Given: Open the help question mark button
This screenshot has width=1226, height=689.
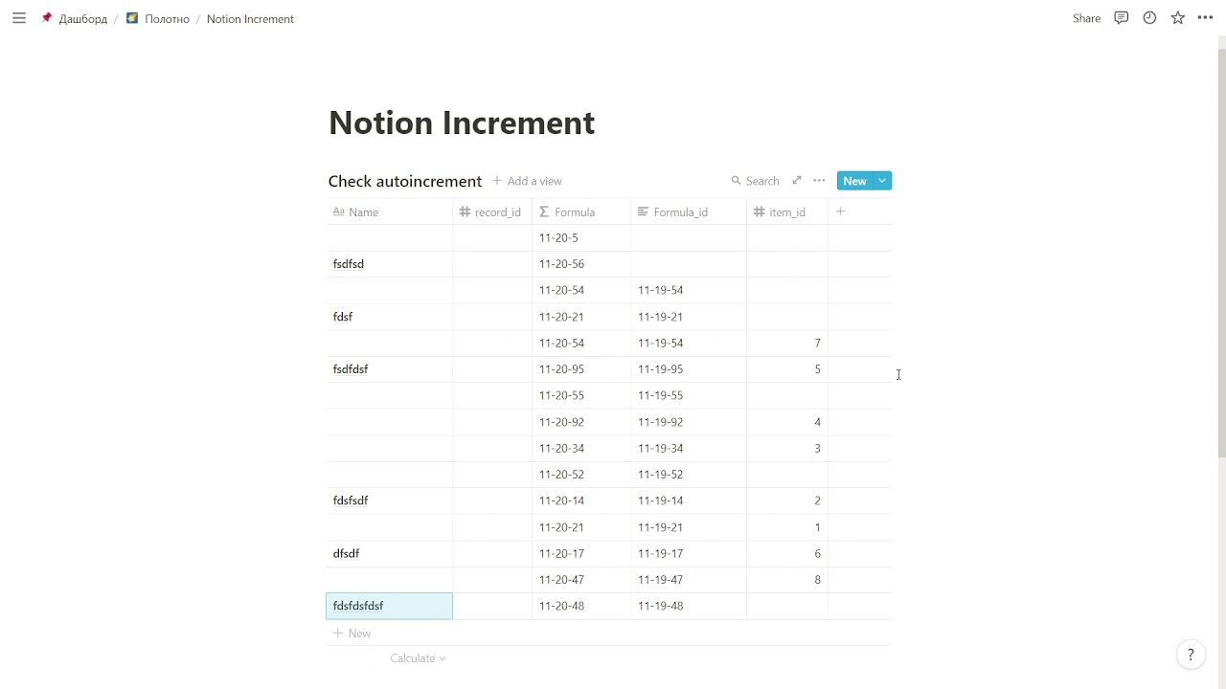Looking at the screenshot, I should click(1191, 655).
